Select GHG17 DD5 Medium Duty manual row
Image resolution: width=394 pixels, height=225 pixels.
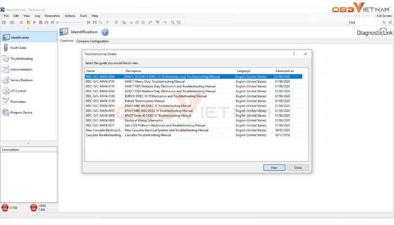tap(194, 87)
